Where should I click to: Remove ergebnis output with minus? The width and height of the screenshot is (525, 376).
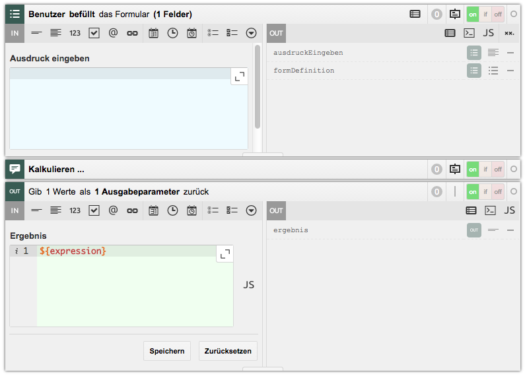pos(510,230)
